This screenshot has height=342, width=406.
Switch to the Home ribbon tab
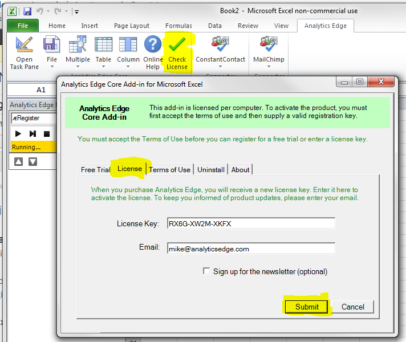(57, 26)
